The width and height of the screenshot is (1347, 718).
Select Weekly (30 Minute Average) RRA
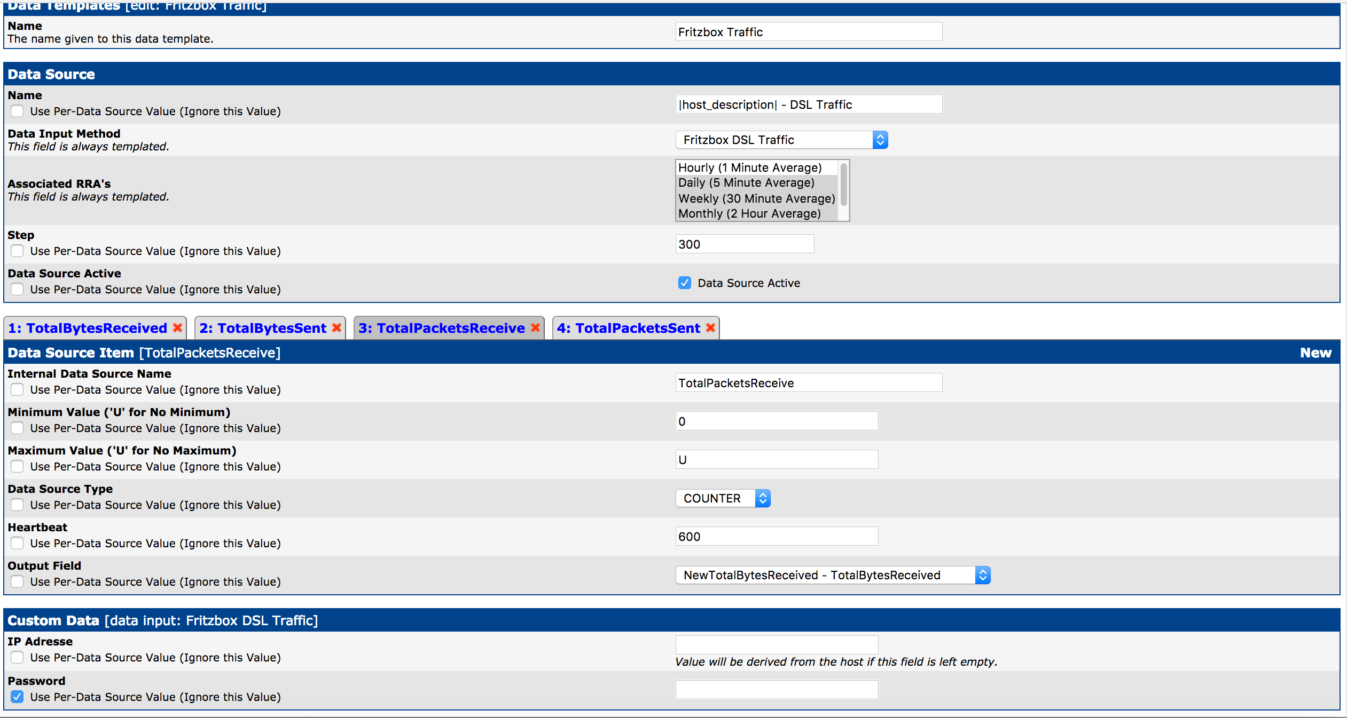click(757, 198)
